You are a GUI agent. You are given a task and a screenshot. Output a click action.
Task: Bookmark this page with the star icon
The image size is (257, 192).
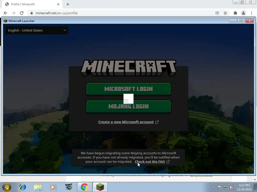(225, 13)
